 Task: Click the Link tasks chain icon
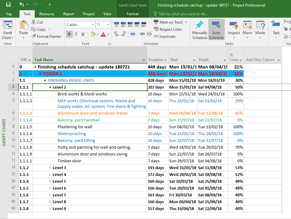142,34
